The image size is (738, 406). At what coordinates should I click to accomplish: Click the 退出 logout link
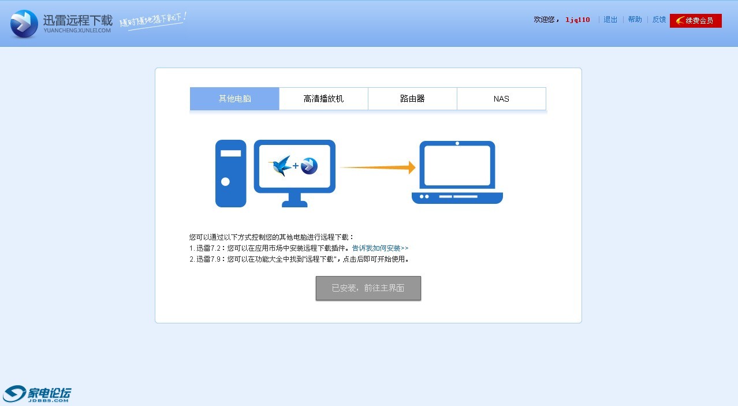pos(610,20)
